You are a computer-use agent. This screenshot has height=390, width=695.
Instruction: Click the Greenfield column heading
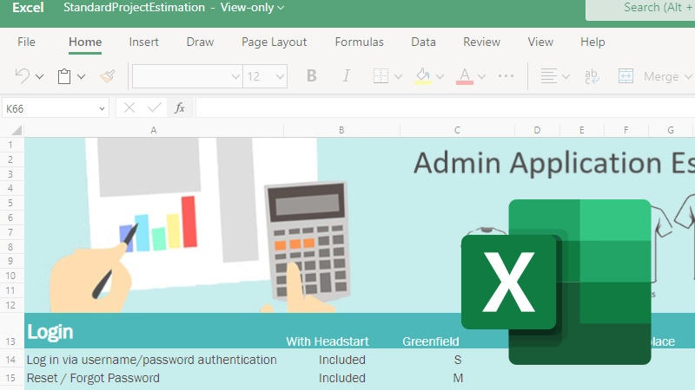(430, 341)
